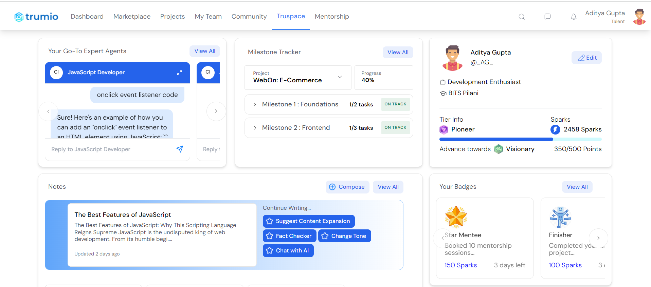This screenshot has width=651, height=287.
Task: Open the search icon in header
Action: pyautogui.click(x=522, y=17)
